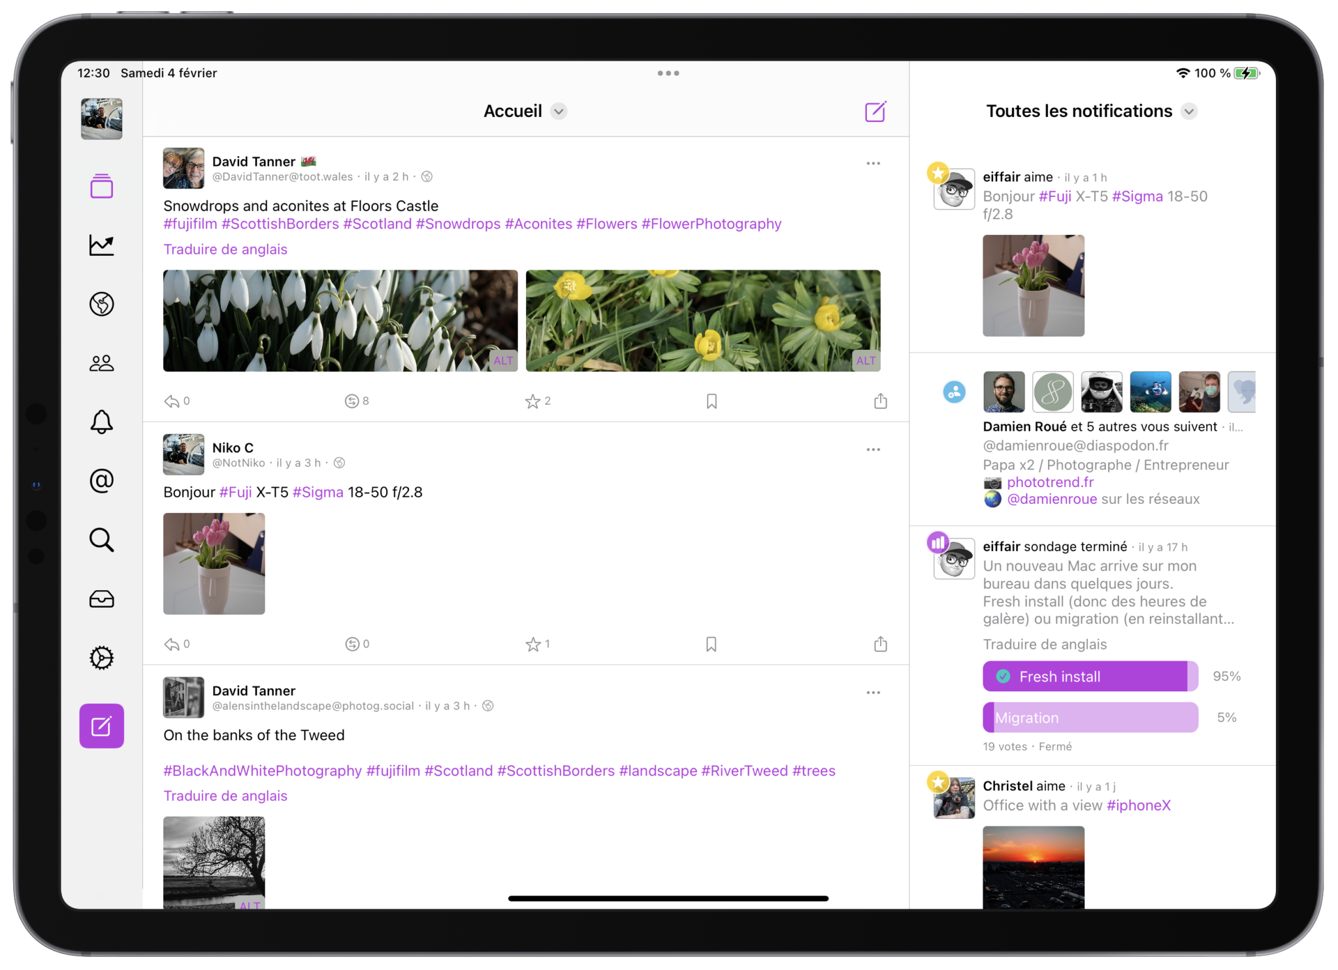The image size is (1338, 970).
Task: Open the trending chart icon
Action: [101, 245]
